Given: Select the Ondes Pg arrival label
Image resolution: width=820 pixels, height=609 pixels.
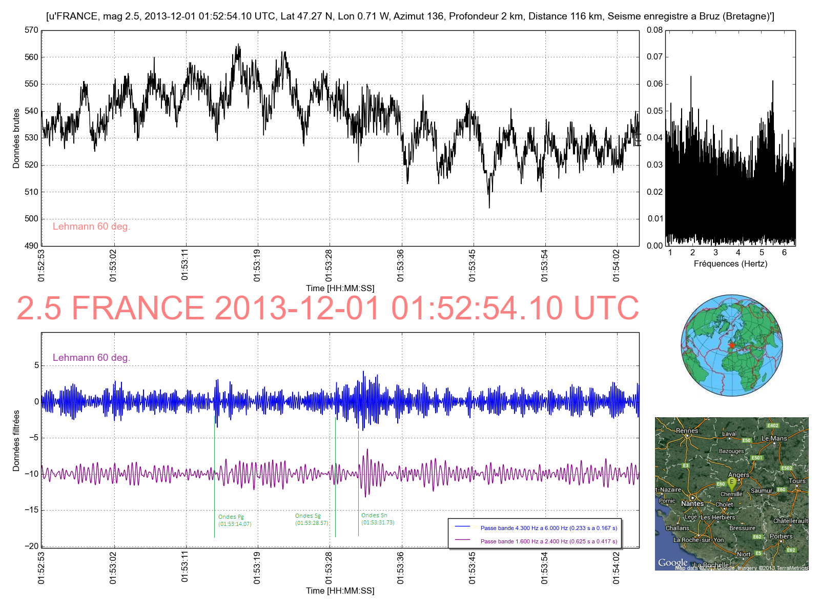Looking at the screenshot, I should pos(234,520).
